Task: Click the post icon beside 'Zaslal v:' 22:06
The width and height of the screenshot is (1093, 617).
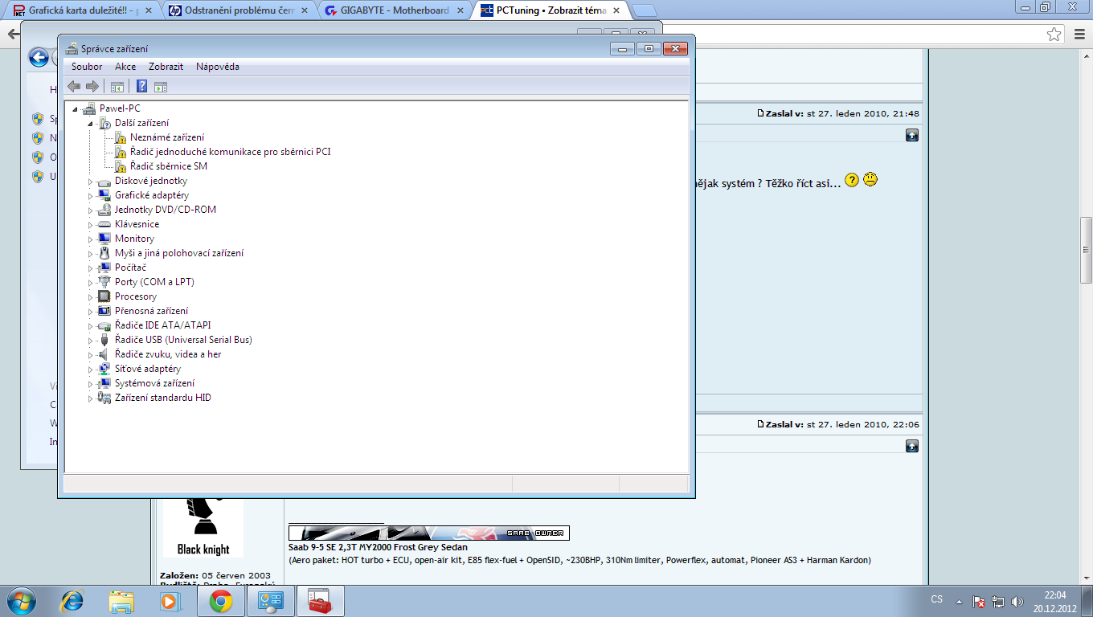Action: pos(760,424)
